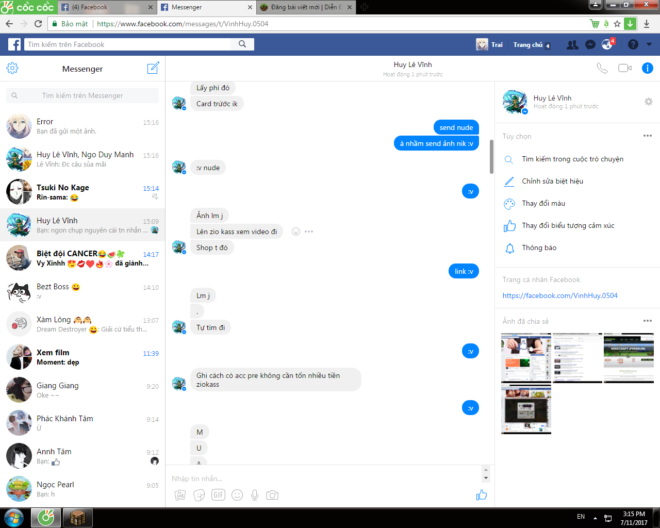Viewport: 660px width, 528px height.
Task: Open Thông báo notification settings
Action: (x=539, y=247)
